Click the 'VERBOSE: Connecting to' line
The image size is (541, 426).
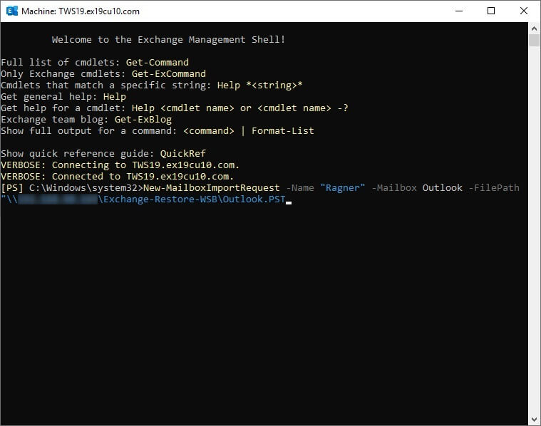click(x=120, y=165)
